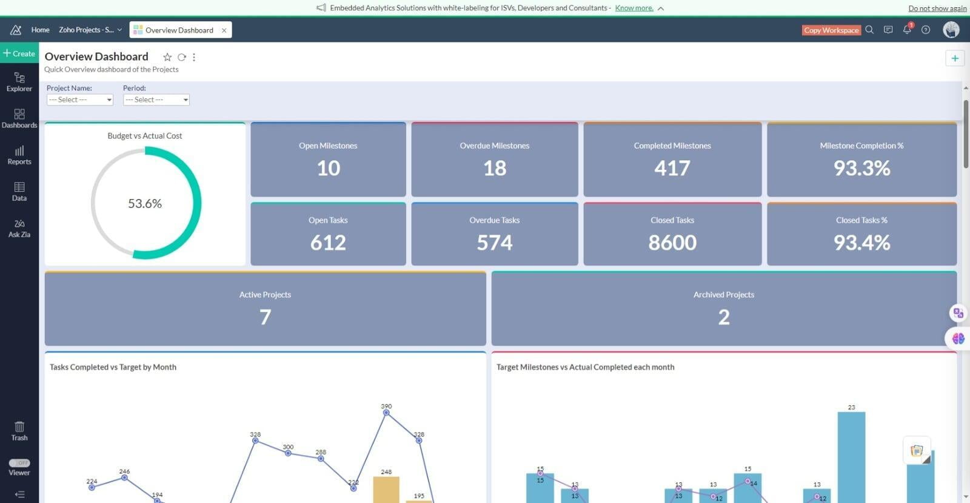Close the Overview Dashboard tab
This screenshot has width=970, height=503.
pos(224,30)
